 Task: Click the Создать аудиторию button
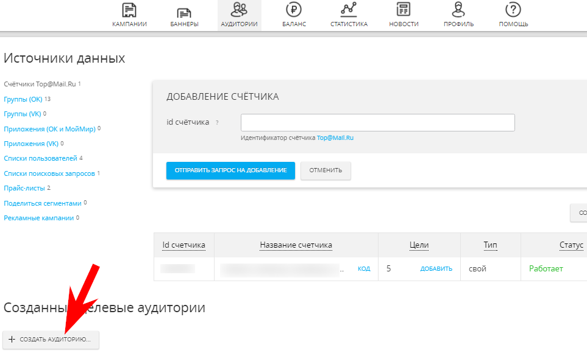51,340
